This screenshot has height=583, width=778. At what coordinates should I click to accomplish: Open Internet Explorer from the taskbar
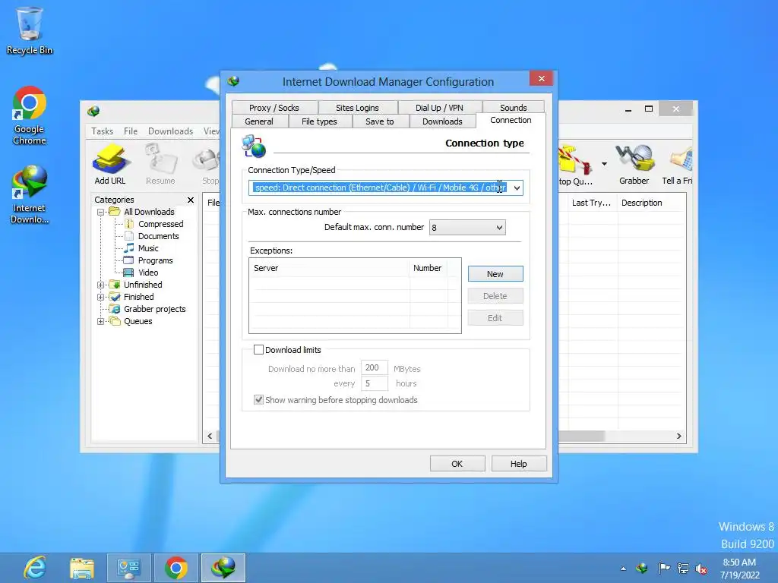(x=35, y=568)
